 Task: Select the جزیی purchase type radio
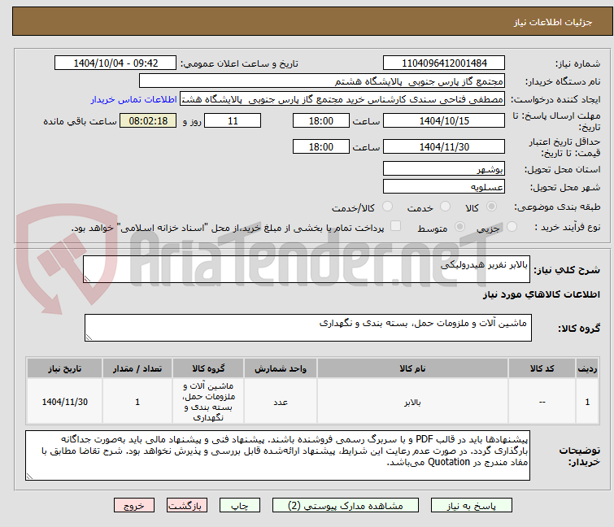512,227
